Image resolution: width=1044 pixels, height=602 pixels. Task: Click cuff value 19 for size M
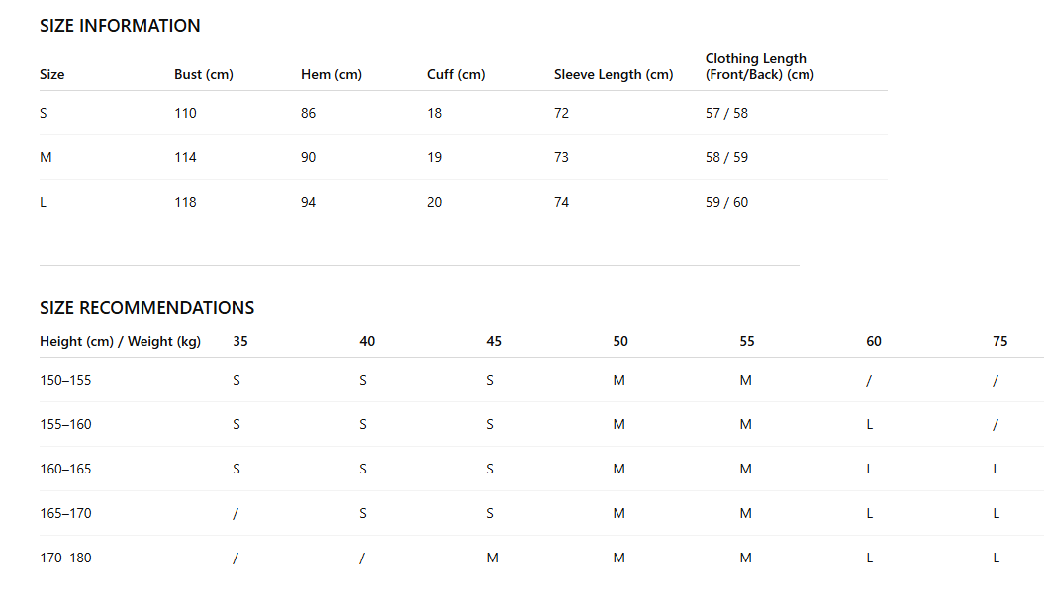[x=434, y=157]
